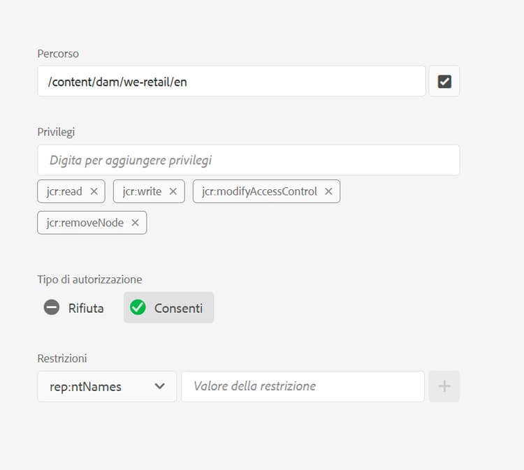Select the jcr:write tag label
The width and height of the screenshot is (524, 470).
pos(142,191)
